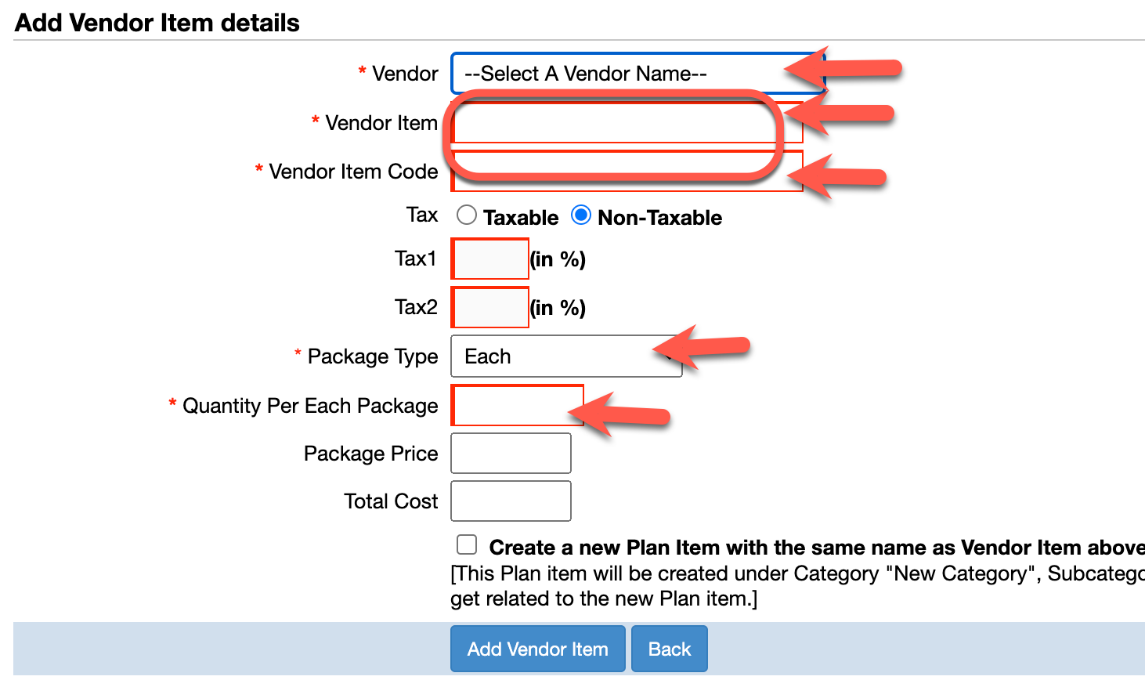The image size is (1145, 680).
Task: Click the Vendor Item Code label text
Action: pyautogui.click(x=353, y=172)
